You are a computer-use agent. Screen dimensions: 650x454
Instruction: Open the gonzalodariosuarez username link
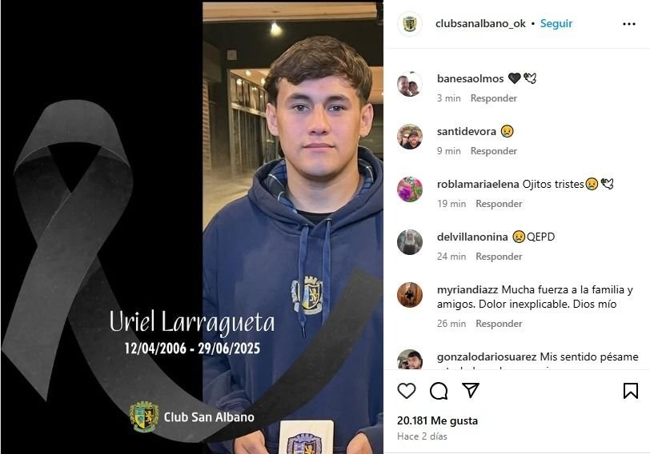pos(487,356)
